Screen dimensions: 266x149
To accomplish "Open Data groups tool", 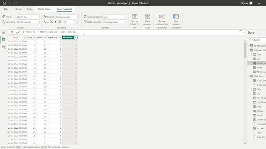I will pos(147,19).
